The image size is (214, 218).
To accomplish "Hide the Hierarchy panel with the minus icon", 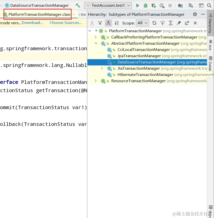I will [203, 14].
